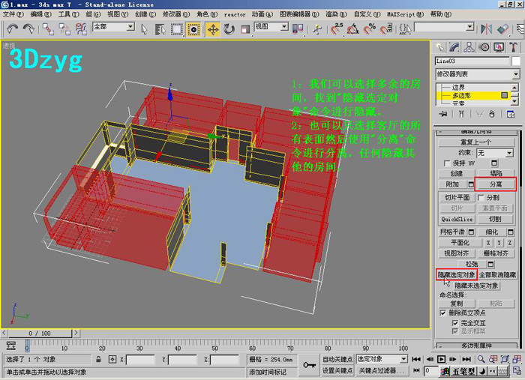525x380 pixels.
Task: Click Configure Modifier Sets icon
Action: pyautogui.click(x=511, y=114)
